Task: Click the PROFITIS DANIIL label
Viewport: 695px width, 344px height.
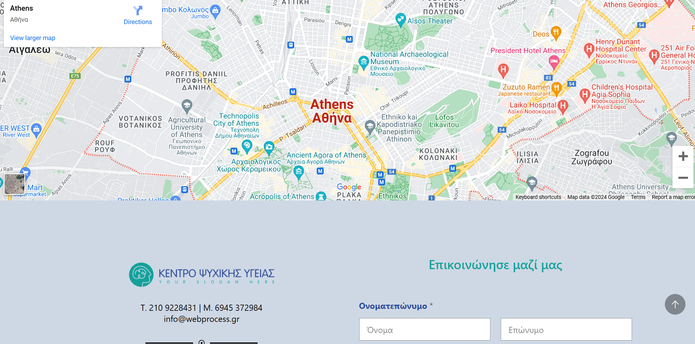Action: pos(196,81)
